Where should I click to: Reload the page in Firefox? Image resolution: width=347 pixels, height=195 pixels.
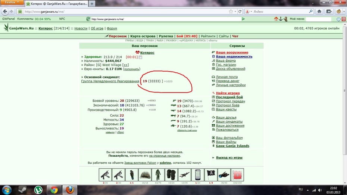240,12
